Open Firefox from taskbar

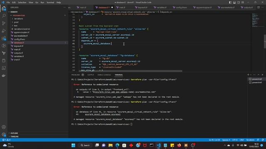tap(179, 145)
